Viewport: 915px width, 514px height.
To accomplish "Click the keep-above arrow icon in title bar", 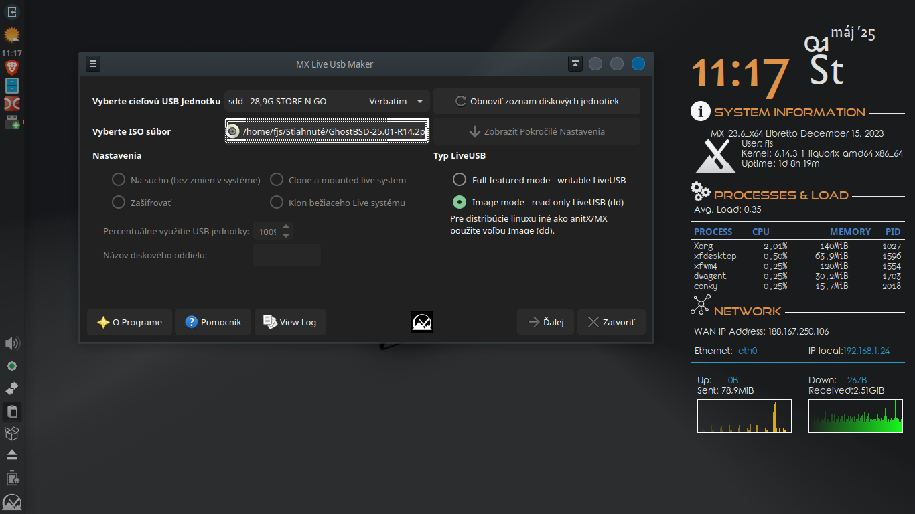I will pyautogui.click(x=575, y=64).
